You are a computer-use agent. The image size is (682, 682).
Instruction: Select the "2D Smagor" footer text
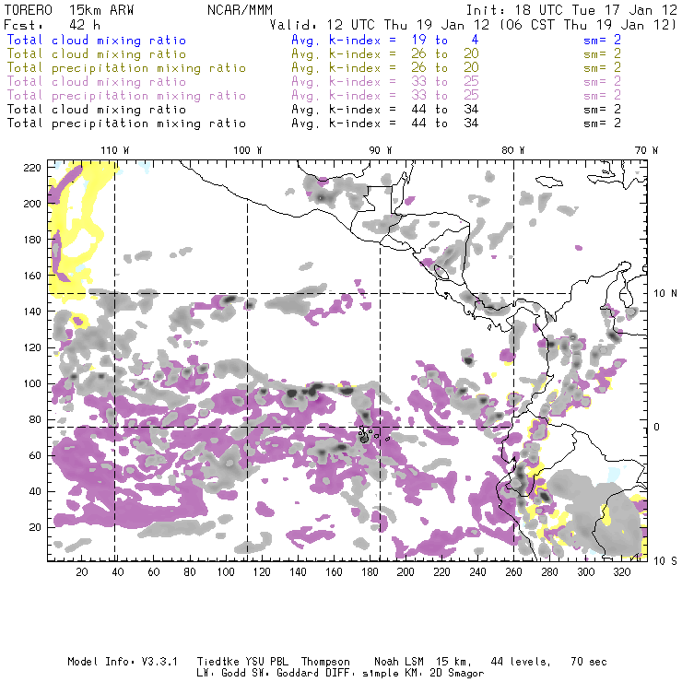pyautogui.click(x=457, y=674)
